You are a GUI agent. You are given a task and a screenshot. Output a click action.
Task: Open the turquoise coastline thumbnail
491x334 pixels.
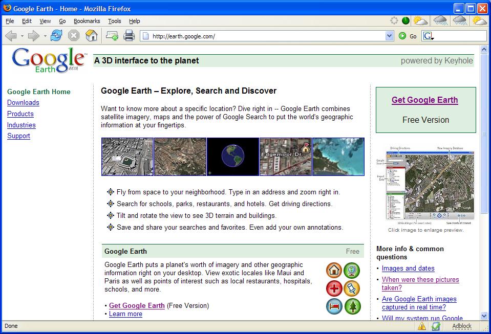click(338, 157)
